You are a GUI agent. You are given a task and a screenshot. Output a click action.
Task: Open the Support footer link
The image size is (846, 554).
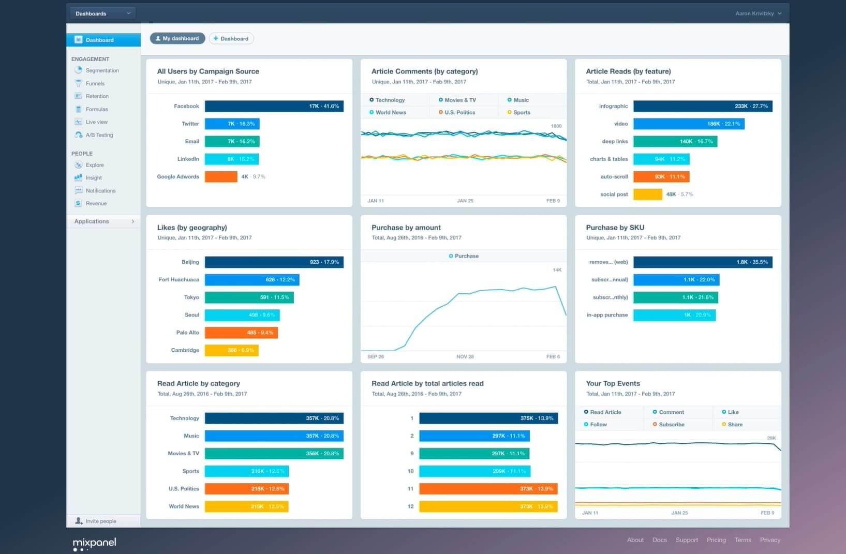[687, 540]
